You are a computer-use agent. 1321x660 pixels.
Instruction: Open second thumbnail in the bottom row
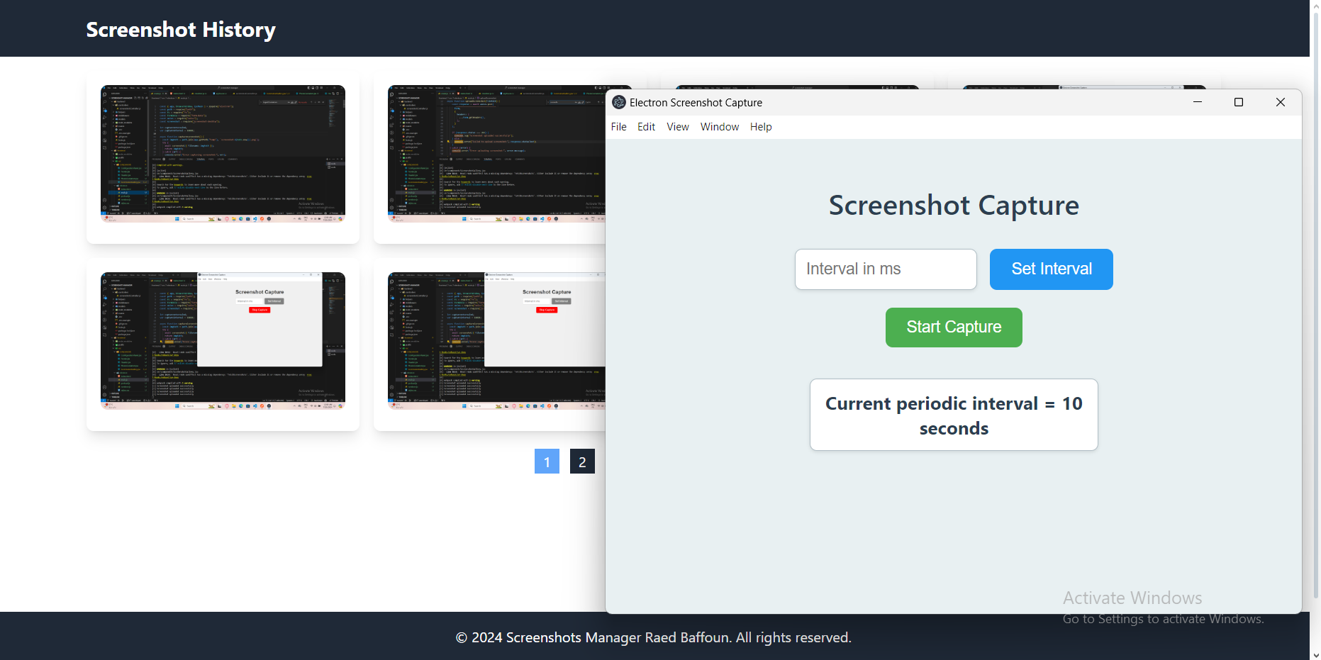click(x=496, y=341)
